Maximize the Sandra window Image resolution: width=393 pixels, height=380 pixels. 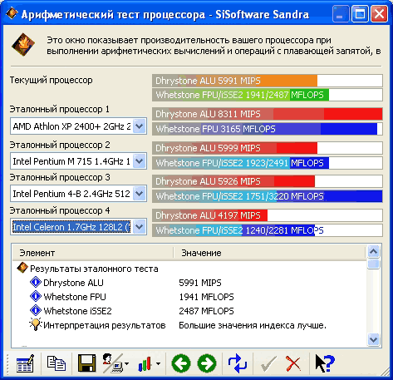(360, 13)
